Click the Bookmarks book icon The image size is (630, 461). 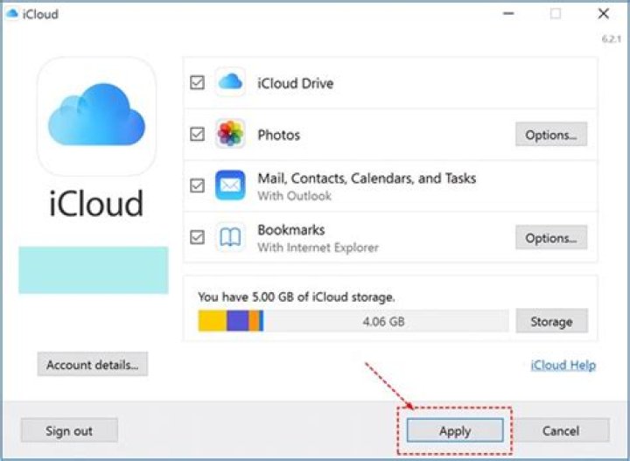point(230,237)
